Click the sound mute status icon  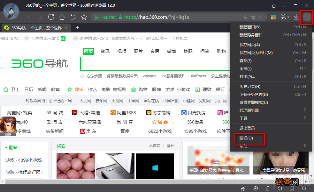(280, 188)
